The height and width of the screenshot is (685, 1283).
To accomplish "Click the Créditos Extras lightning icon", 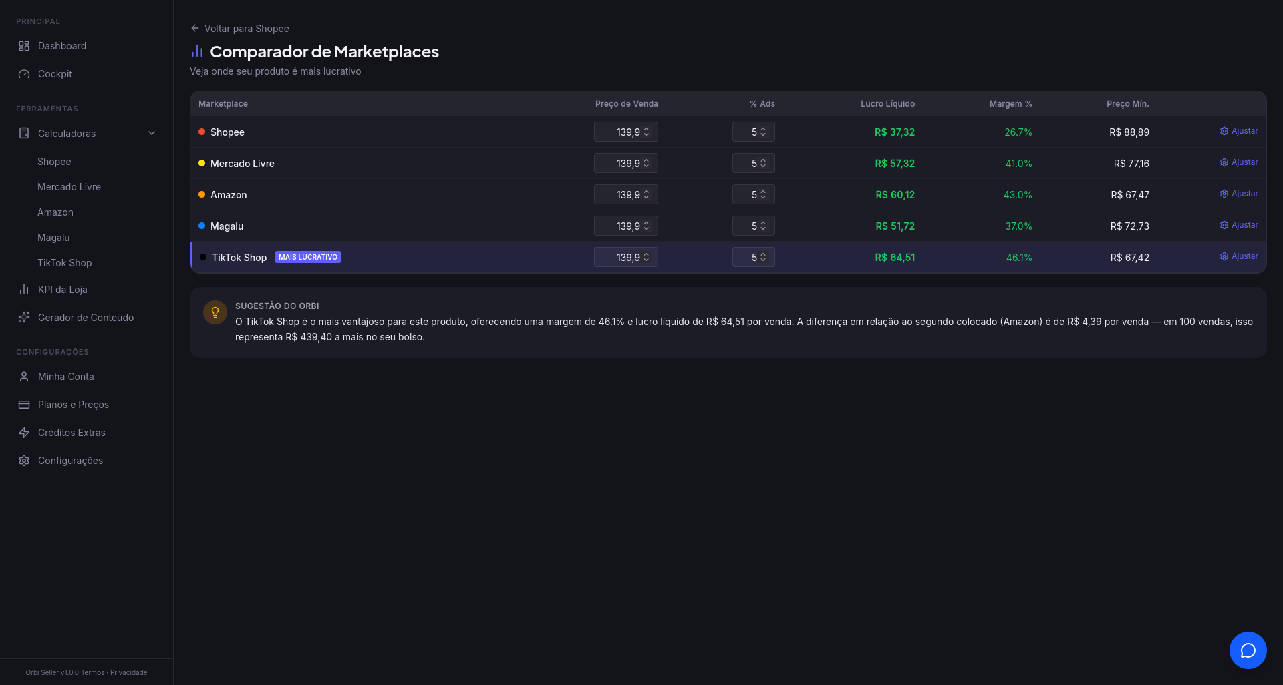I will (24, 433).
